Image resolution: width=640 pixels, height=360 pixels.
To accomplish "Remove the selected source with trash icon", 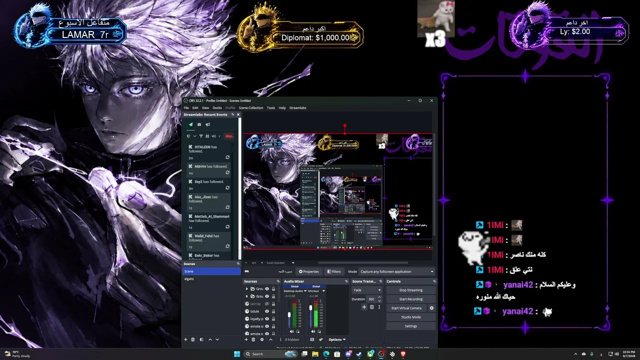I will pos(253,339).
